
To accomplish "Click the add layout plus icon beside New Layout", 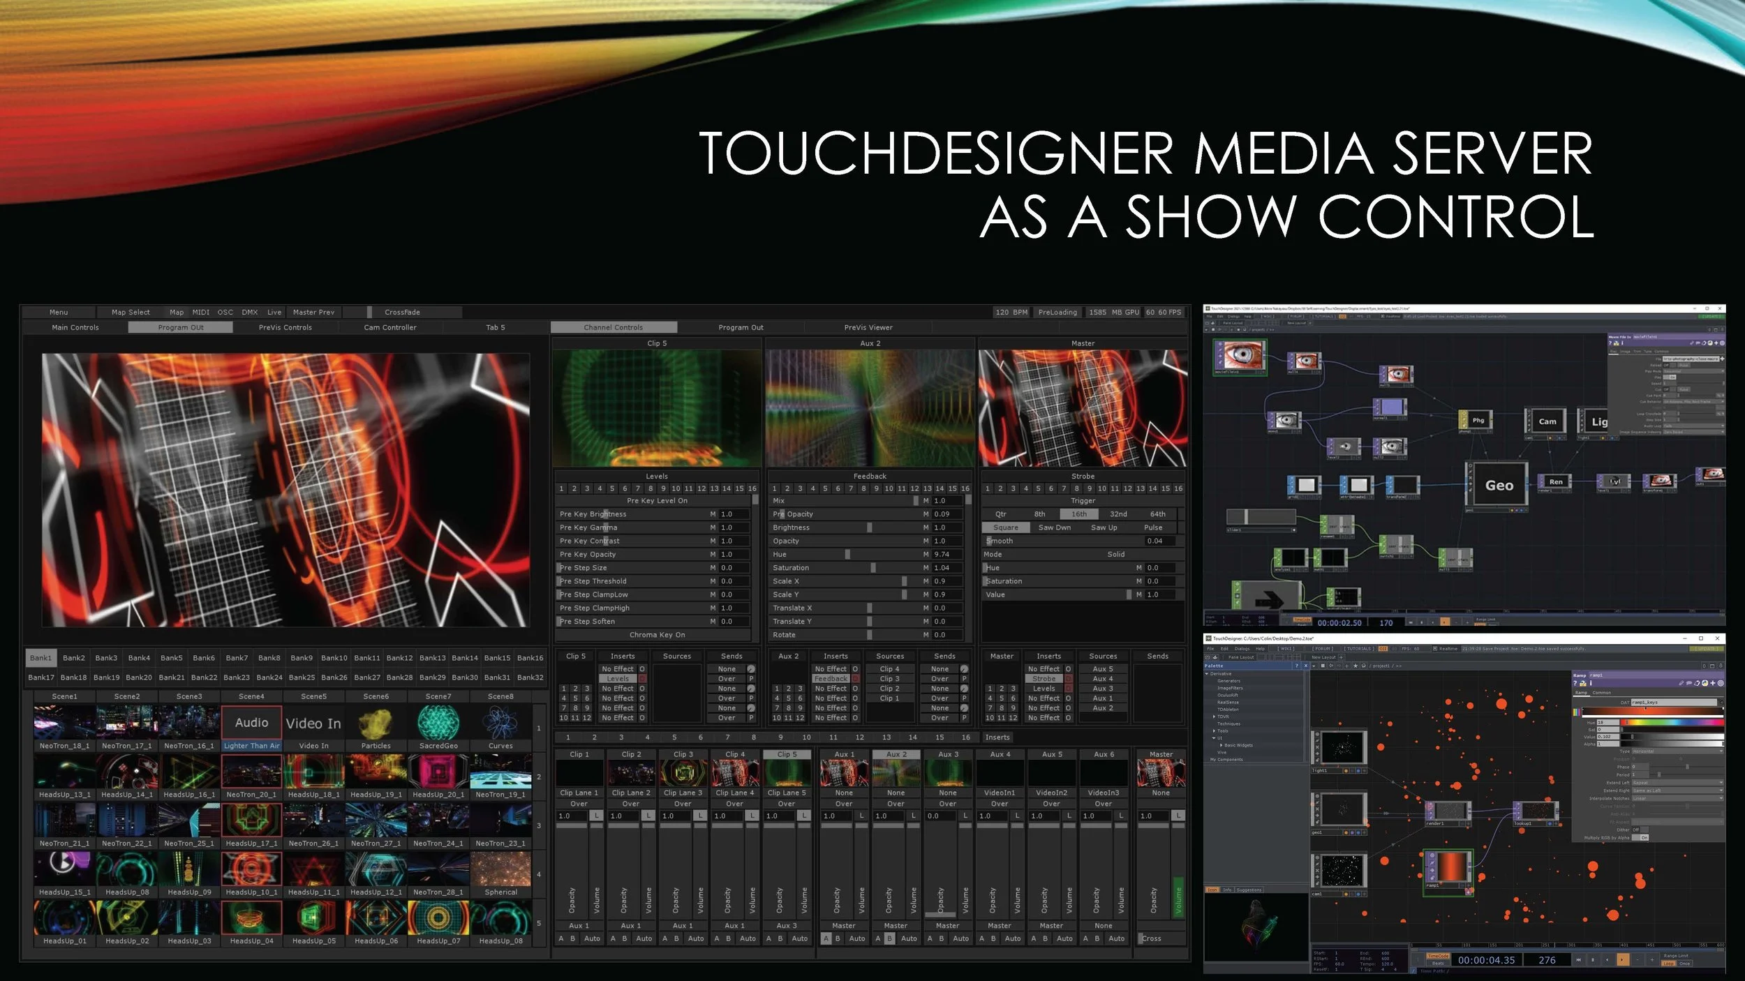I will [x=1341, y=657].
